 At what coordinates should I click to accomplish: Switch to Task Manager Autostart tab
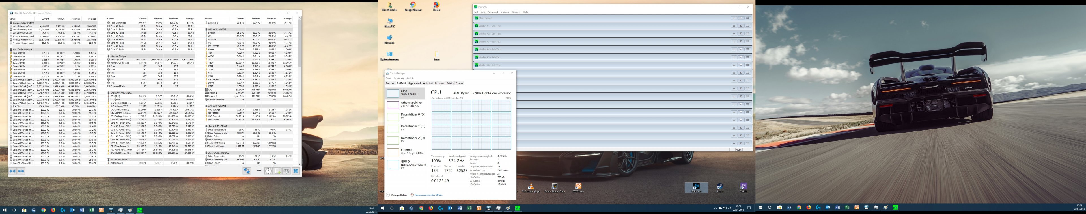coord(428,83)
